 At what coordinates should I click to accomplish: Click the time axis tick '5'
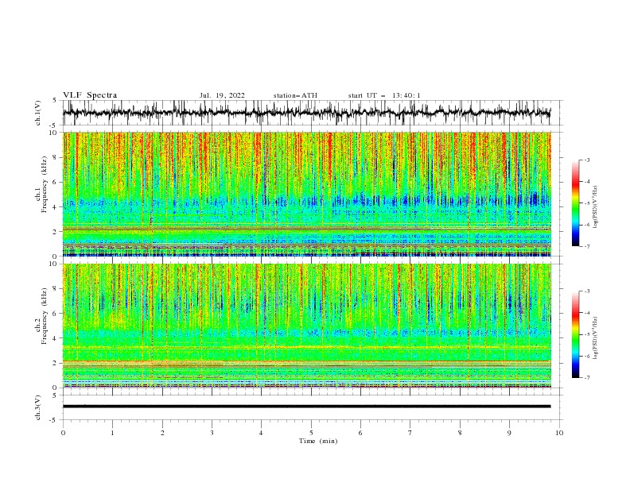pyautogui.click(x=311, y=433)
